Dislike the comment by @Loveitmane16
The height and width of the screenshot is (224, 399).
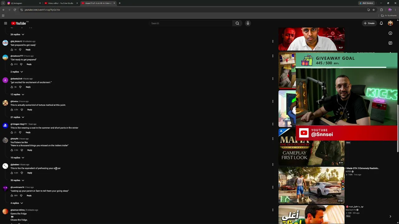pyautogui.click(x=21, y=196)
